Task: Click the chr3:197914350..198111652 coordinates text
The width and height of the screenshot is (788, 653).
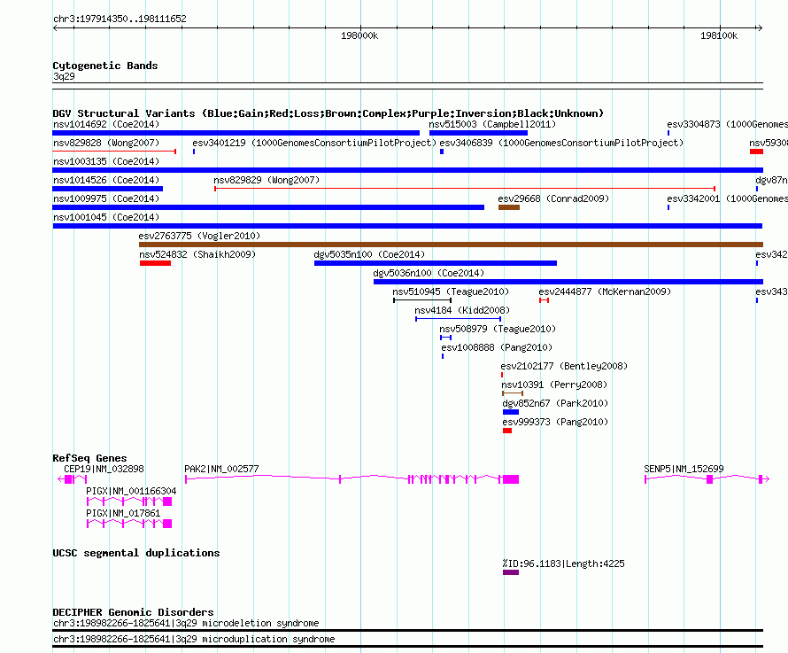Action: click(x=120, y=19)
